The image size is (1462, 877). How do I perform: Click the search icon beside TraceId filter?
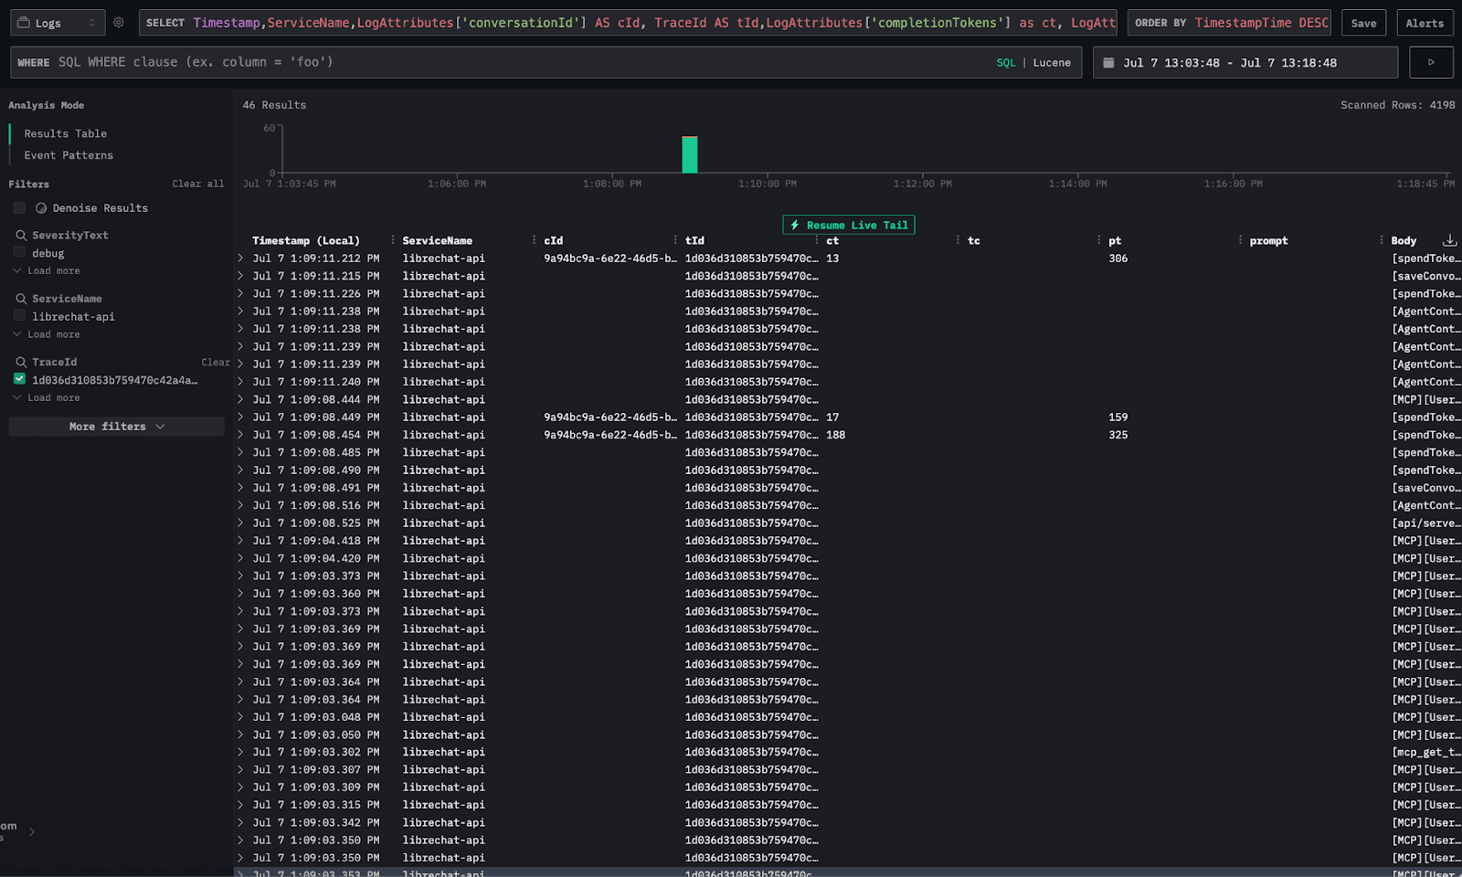[x=20, y=363]
